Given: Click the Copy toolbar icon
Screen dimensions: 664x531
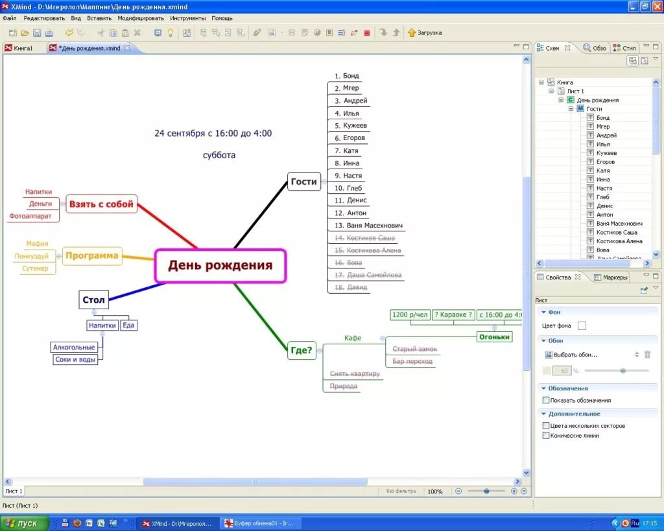Looking at the screenshot, I should pos(113,32).
